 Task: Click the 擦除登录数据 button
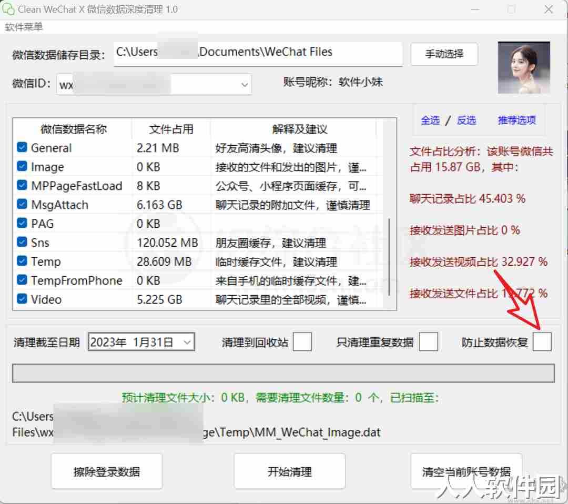(106, 472)
